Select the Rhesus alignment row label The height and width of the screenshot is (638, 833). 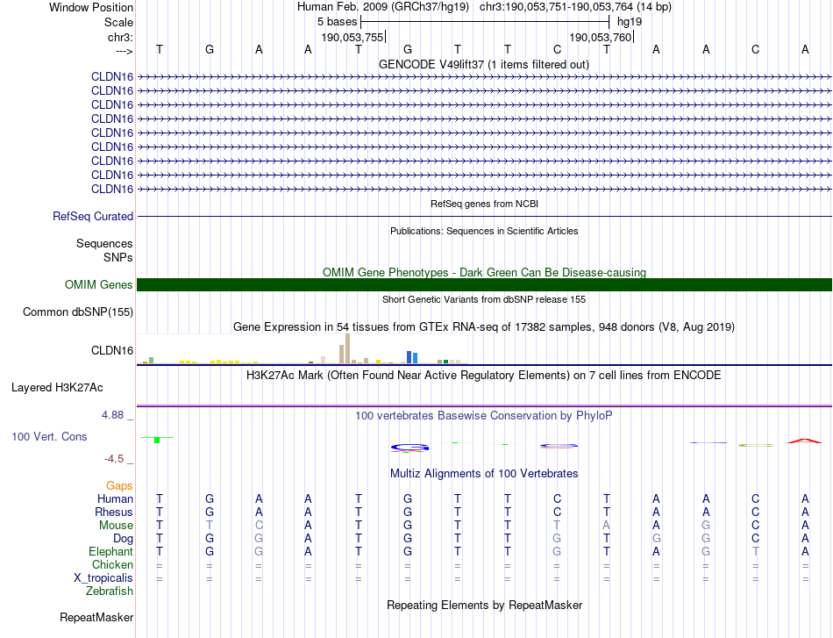pos(113,512)
